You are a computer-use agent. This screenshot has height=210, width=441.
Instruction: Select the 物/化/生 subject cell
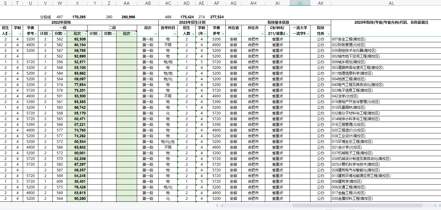168,142
